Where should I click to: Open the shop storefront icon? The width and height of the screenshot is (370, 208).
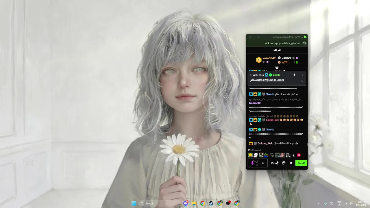click(x=284, y=163)
